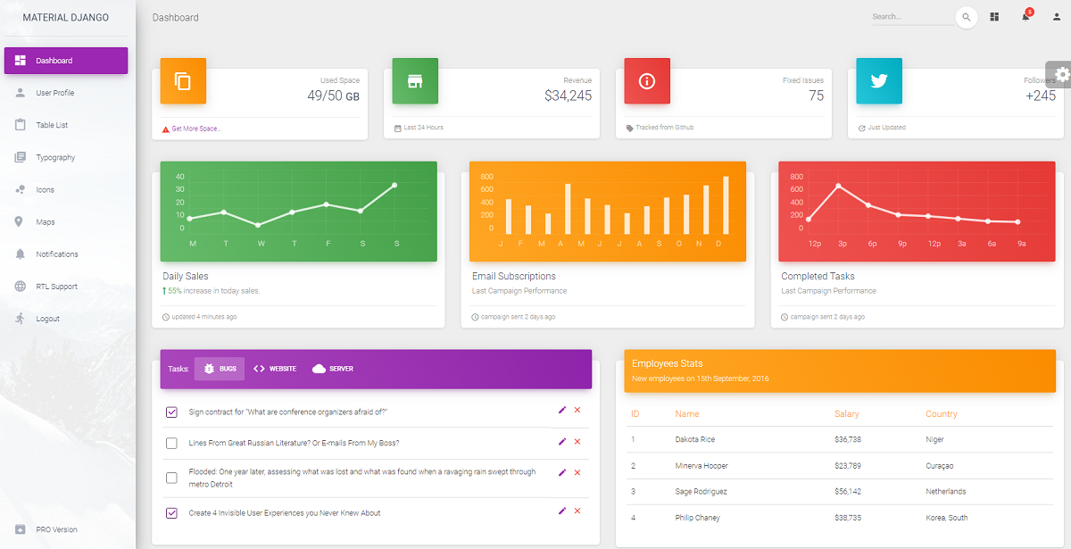Viewport: 1071px width, 549px height.
Task: Edit the 'Sign contract' task with pencil
Action: [562, 410]
